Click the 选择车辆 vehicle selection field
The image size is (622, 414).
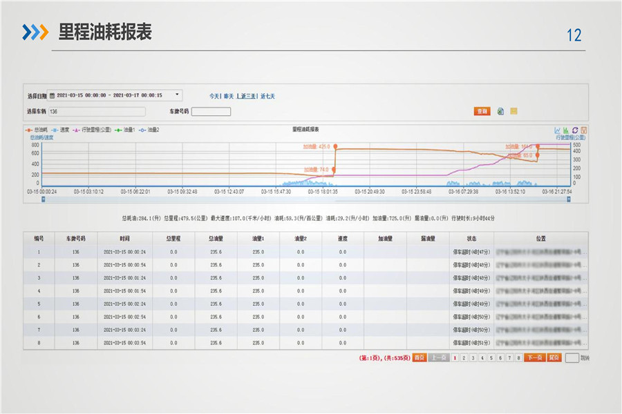coord(97,111)
